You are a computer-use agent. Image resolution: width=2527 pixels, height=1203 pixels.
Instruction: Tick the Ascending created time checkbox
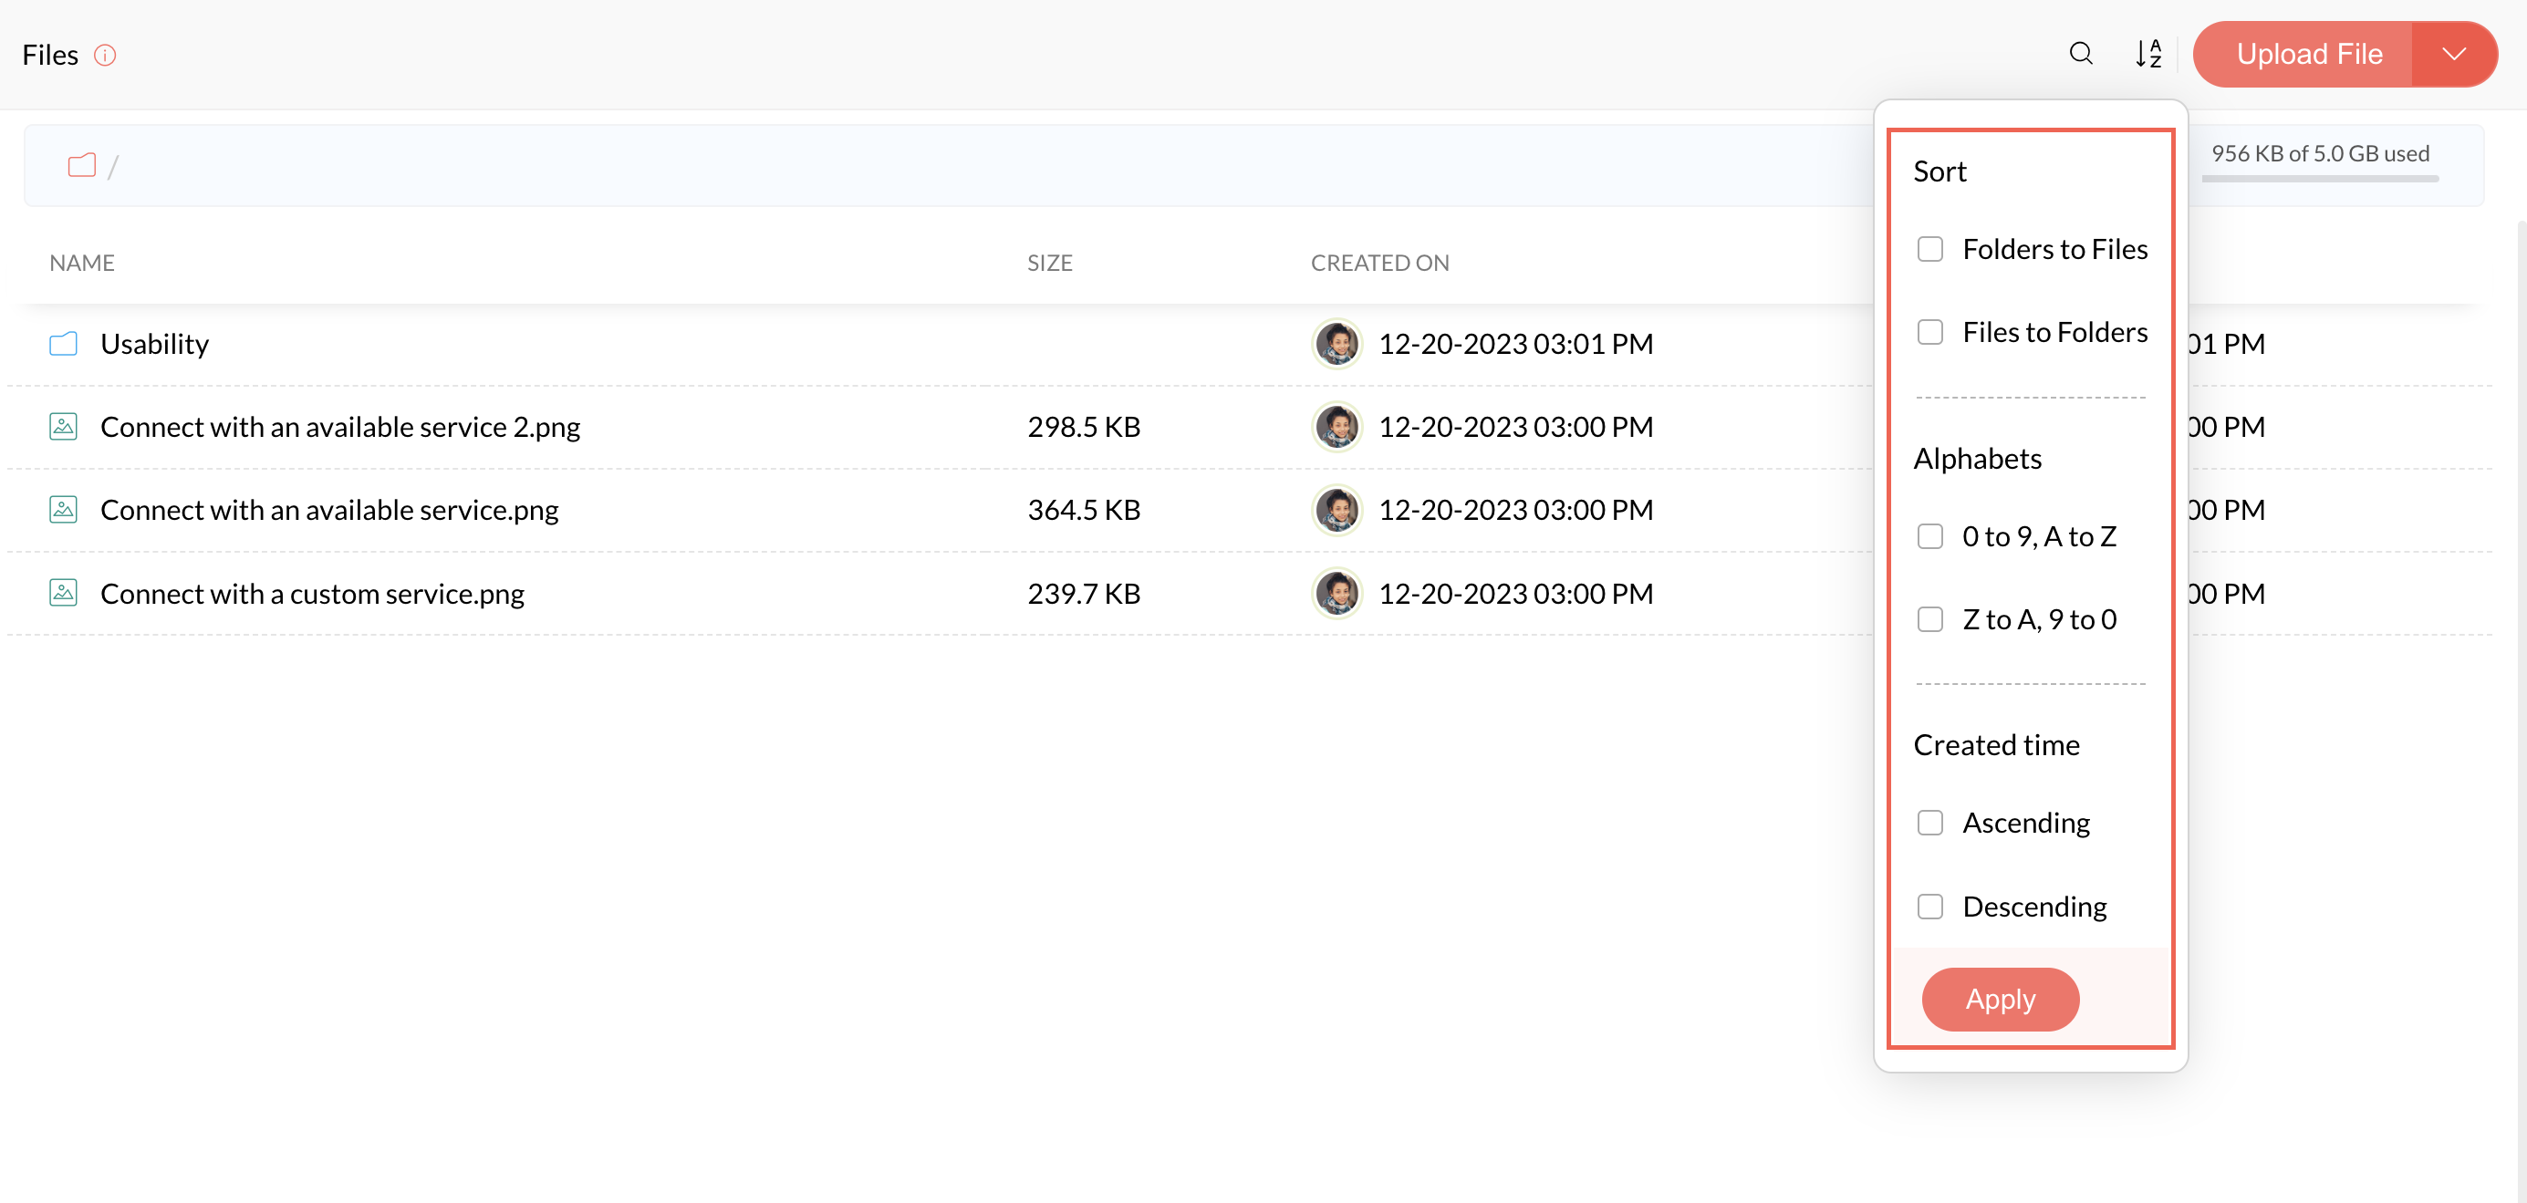pos(1929,823)
